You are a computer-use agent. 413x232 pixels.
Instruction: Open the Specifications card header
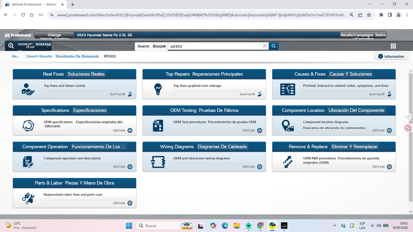click(x=75, y=110)
